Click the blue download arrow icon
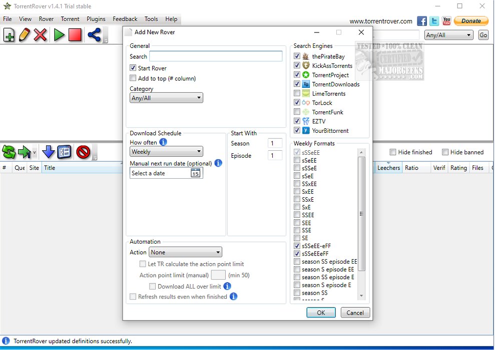495x350 pixels. (x=48, y=152)
